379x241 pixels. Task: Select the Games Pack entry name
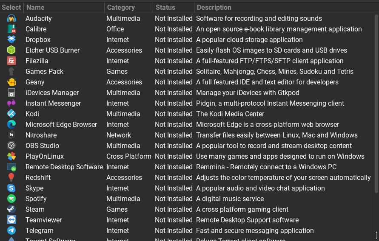pyautogui.click(x=44, y=72)
